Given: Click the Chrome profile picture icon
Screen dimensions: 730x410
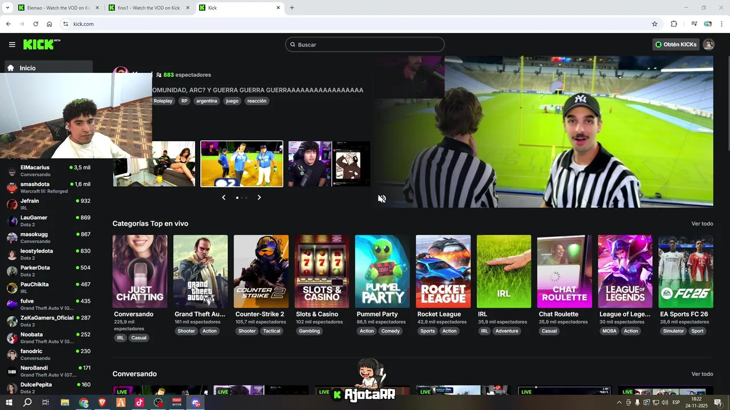Looking at the screenshot, I should 708,24.
